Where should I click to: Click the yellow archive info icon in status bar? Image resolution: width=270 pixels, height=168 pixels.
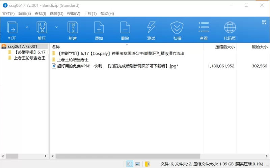(x=147, y=164)
